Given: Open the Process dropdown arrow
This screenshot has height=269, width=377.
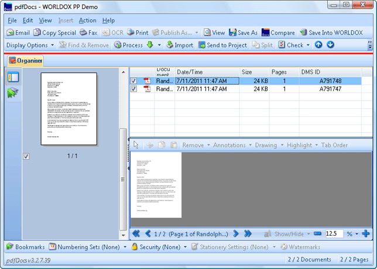Looking at the screenshot, I should pyautogui.click(x=159, y=45).
